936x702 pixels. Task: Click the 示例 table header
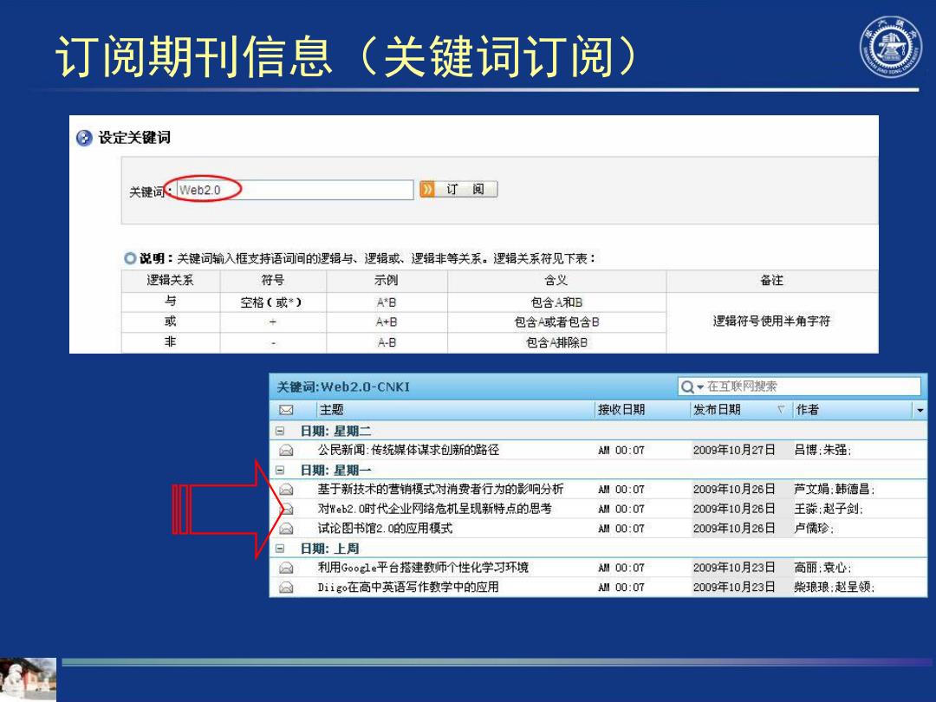click(x=387, y=280)
